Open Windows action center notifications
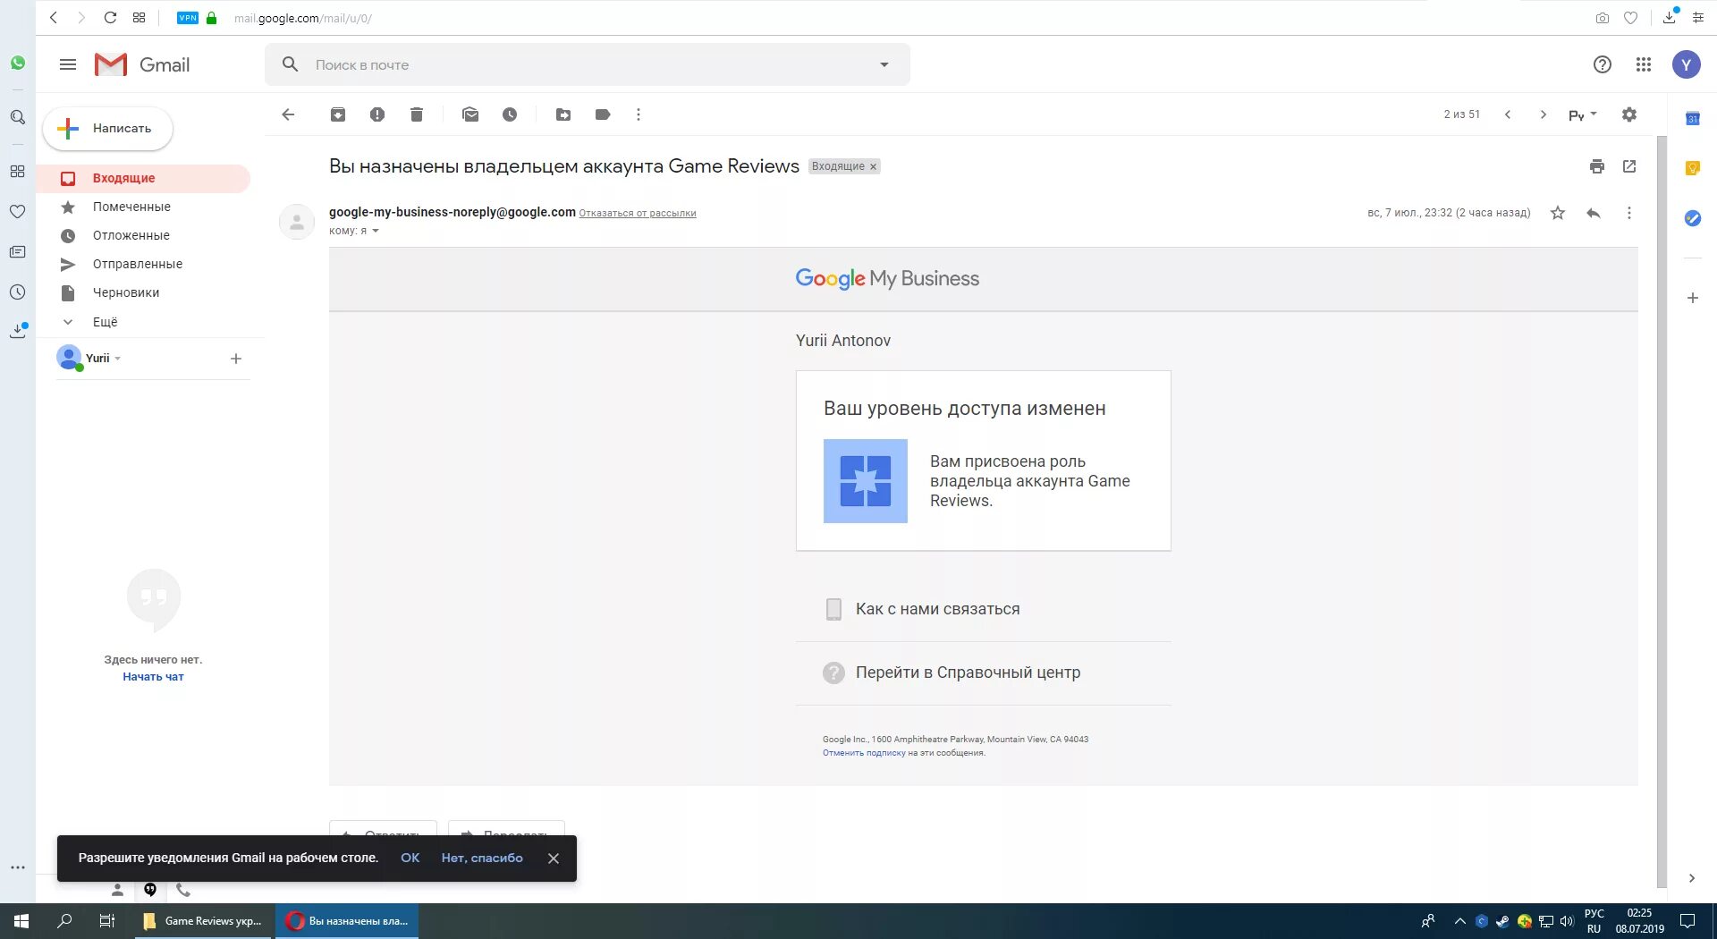1717x939 pixels. (1687, 921)
